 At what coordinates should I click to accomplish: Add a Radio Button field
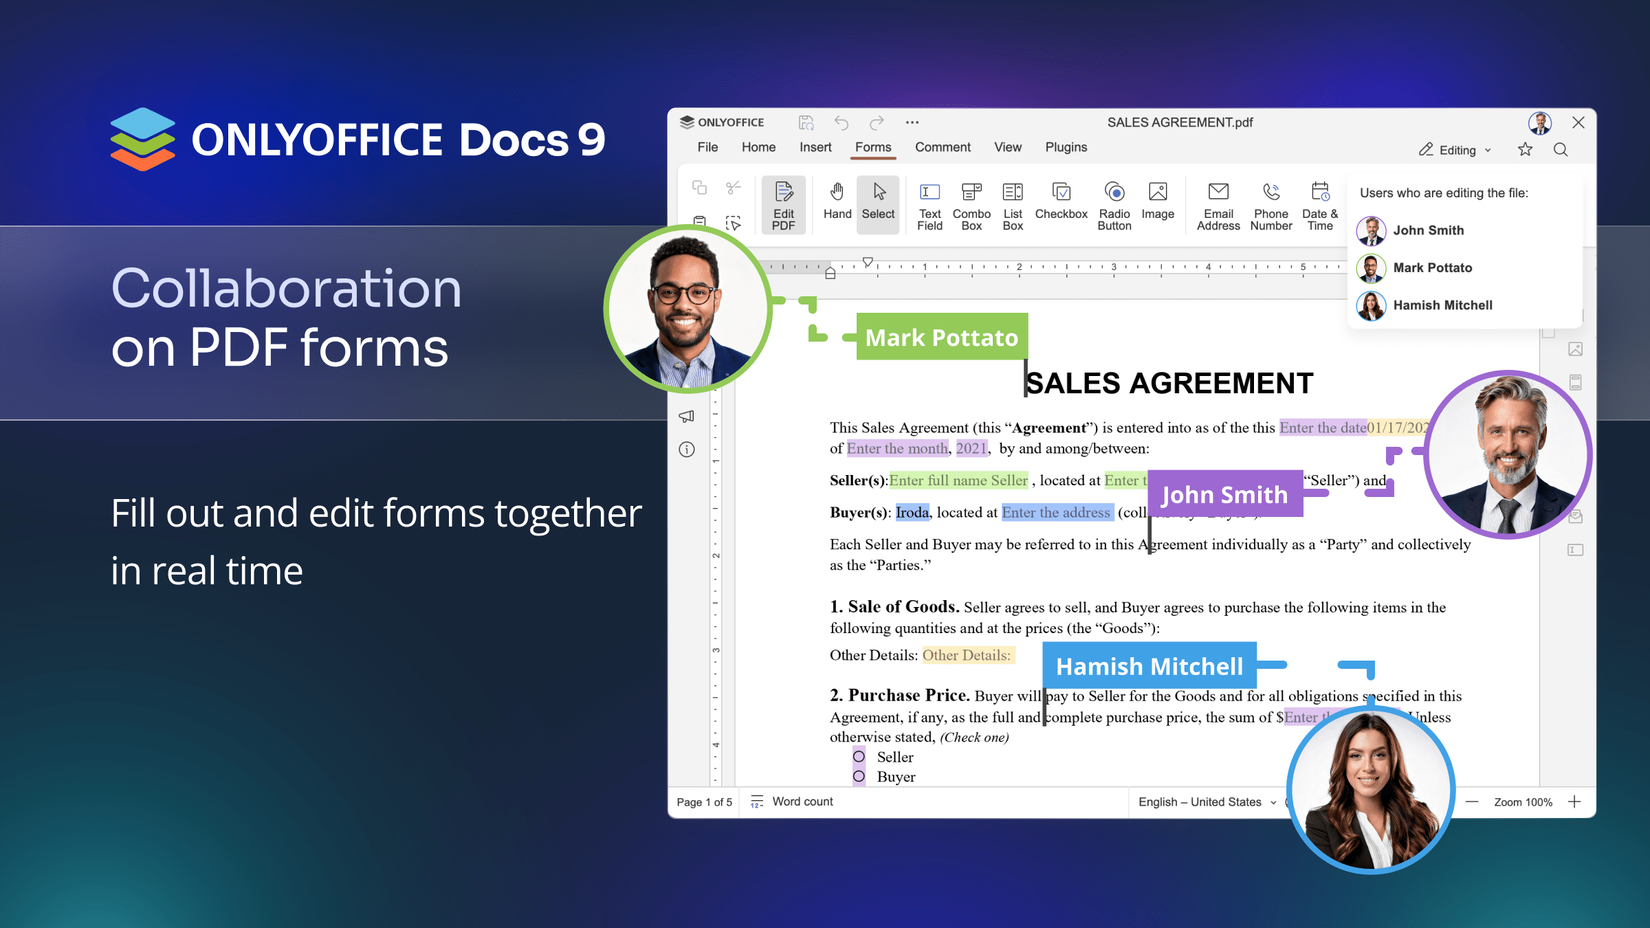click(x=1114, y=205)
